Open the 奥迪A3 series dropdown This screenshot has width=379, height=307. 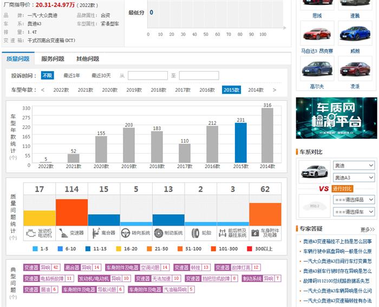(x=354, y=178)
